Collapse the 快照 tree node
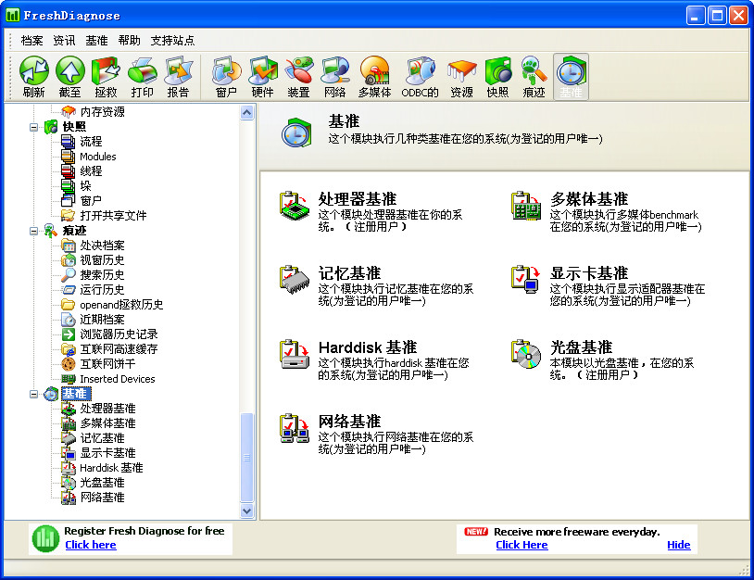 pos(33,128)
